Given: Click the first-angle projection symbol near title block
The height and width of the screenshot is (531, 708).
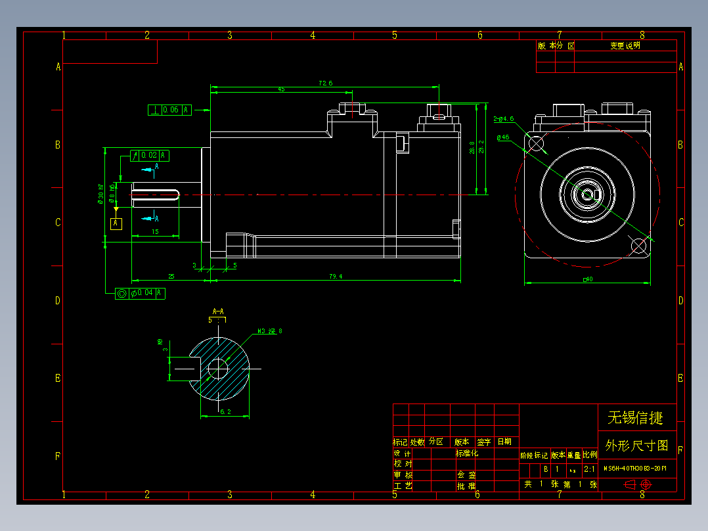Looking at the screenshot, I should click(629, 485).
